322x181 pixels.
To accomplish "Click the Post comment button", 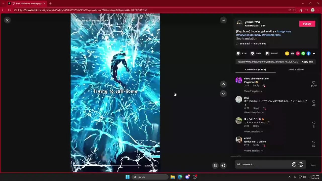I will click(313, 165).
